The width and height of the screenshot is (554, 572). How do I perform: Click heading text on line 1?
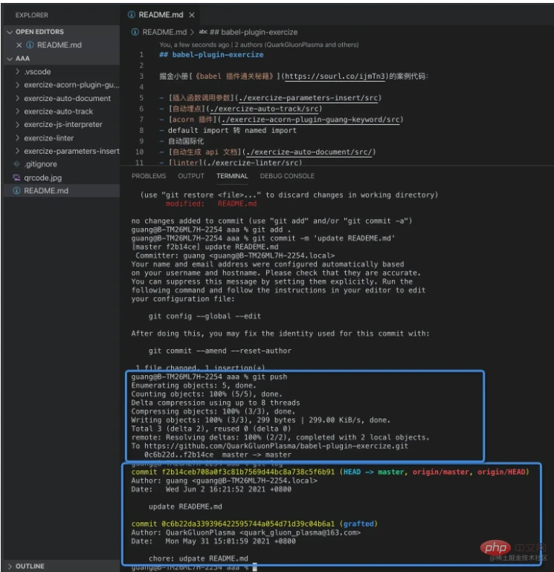coord(211,55)
